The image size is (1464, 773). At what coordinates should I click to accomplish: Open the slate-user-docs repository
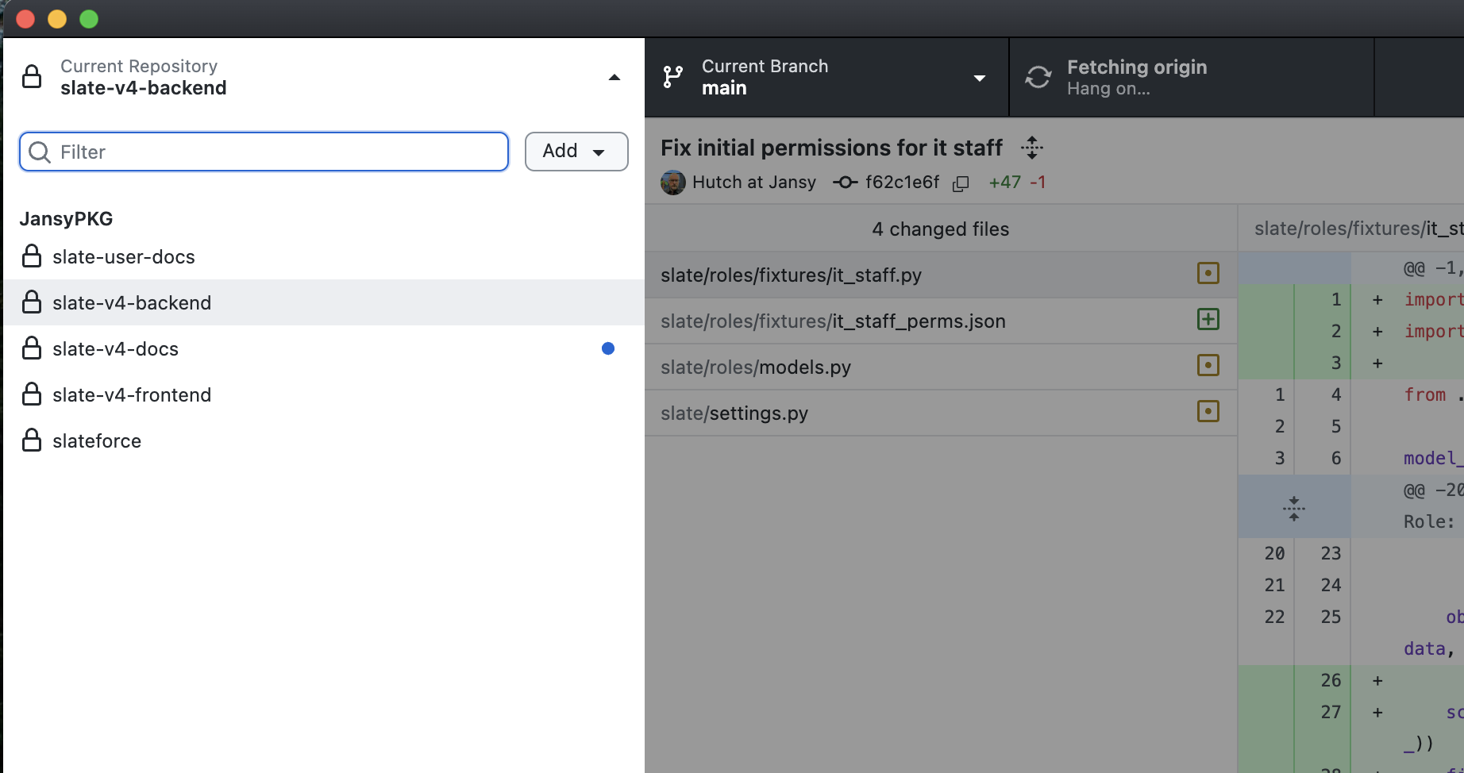[123, 256]
